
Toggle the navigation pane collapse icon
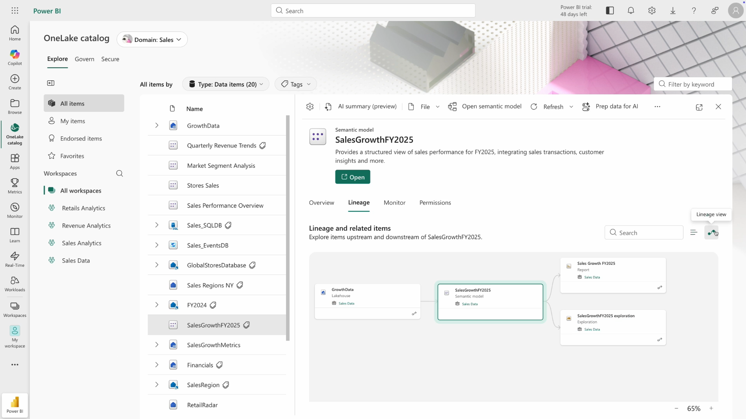click(x=51, y=83)
